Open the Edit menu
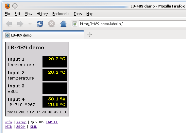Screen dimensions: 186x133 (x=17, y=14)
